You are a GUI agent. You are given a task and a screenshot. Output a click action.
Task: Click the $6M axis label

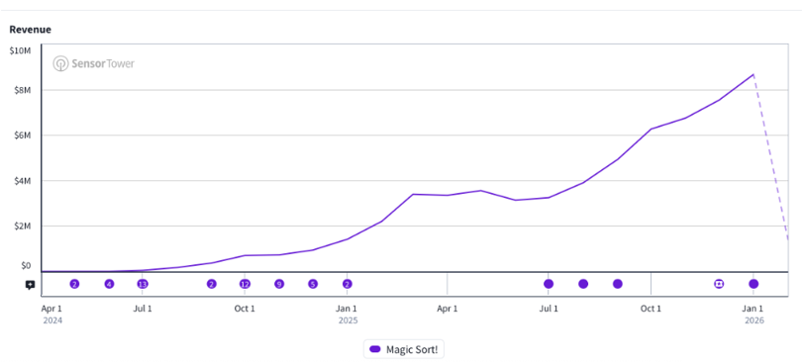pyautogui.click(x=22, y=136)
